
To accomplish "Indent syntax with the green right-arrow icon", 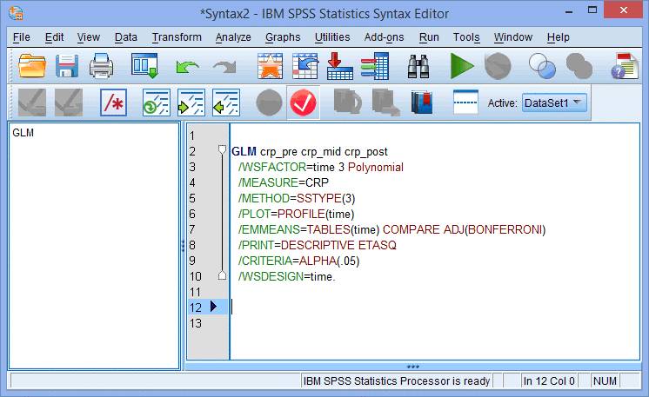I will point(191,103).
